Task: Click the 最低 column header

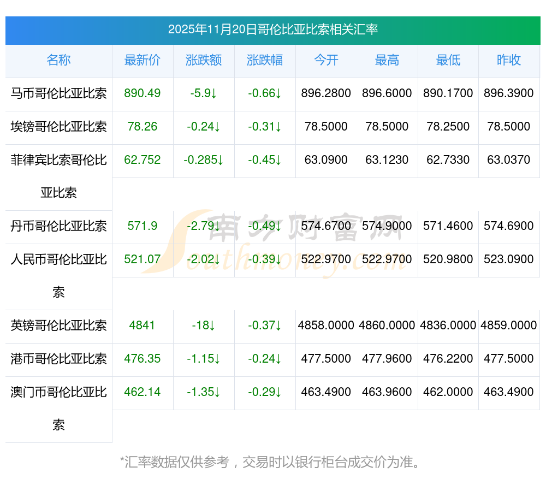Action: [x=448, y=60]
